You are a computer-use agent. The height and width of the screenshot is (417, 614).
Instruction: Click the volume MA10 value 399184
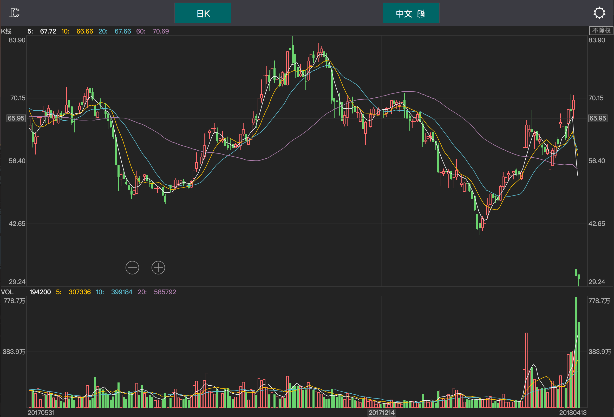click(122, 292)
